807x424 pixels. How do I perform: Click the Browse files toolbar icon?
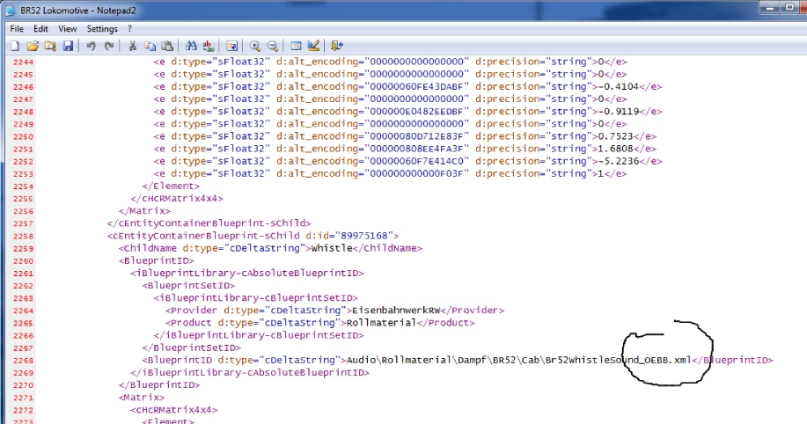click(50, 46)
